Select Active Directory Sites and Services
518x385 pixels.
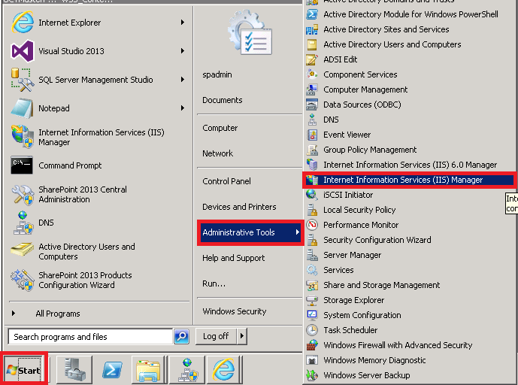click(386, 29)
